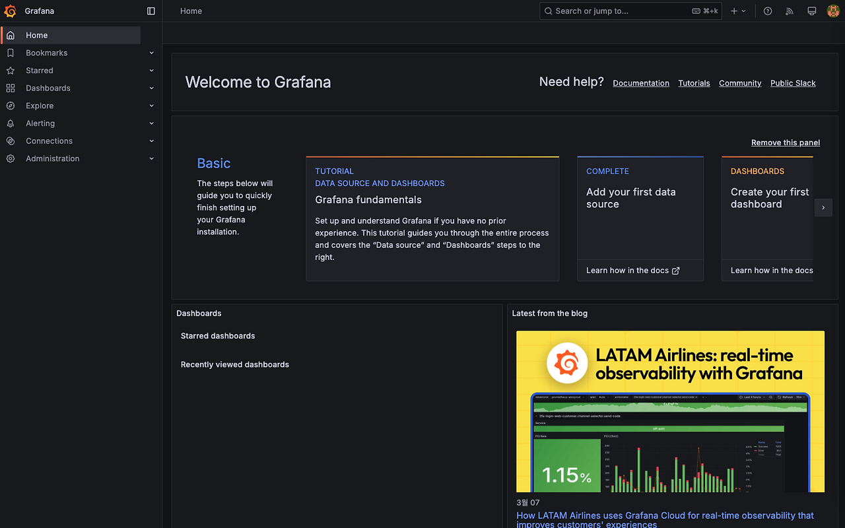Click the Alerting bell icon
The width and height of the screenshot is (845, 528).
coord(11,123)
